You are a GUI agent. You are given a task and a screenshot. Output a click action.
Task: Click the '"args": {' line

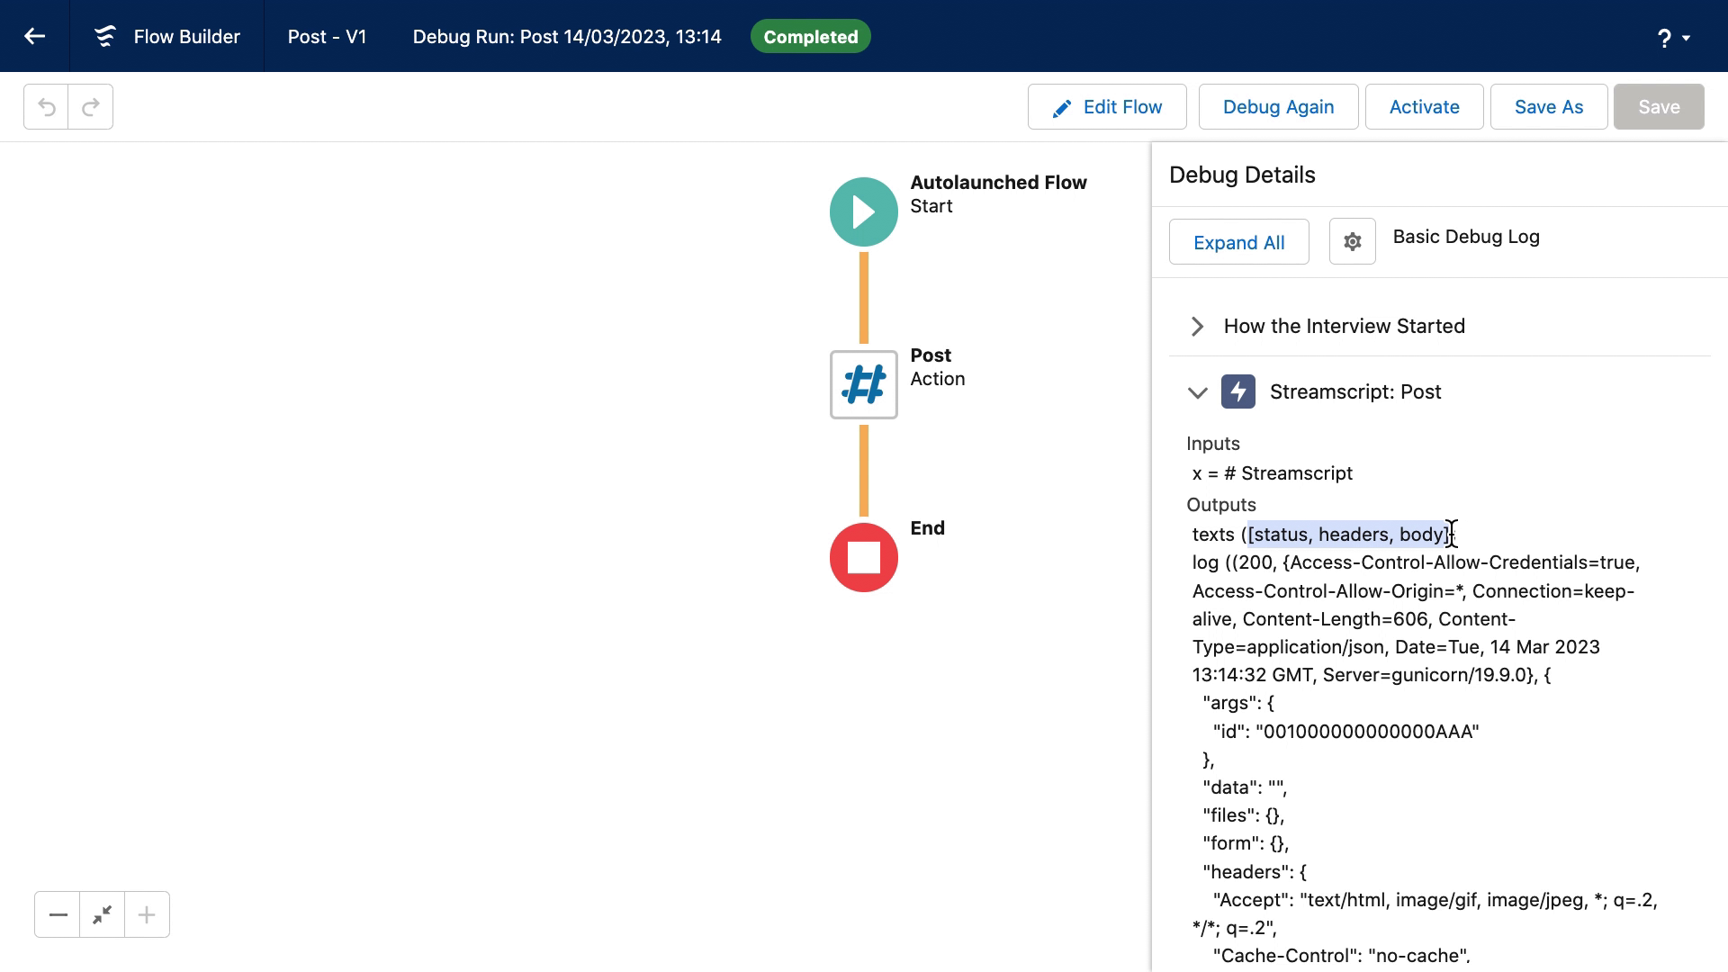pos(1238,703)
